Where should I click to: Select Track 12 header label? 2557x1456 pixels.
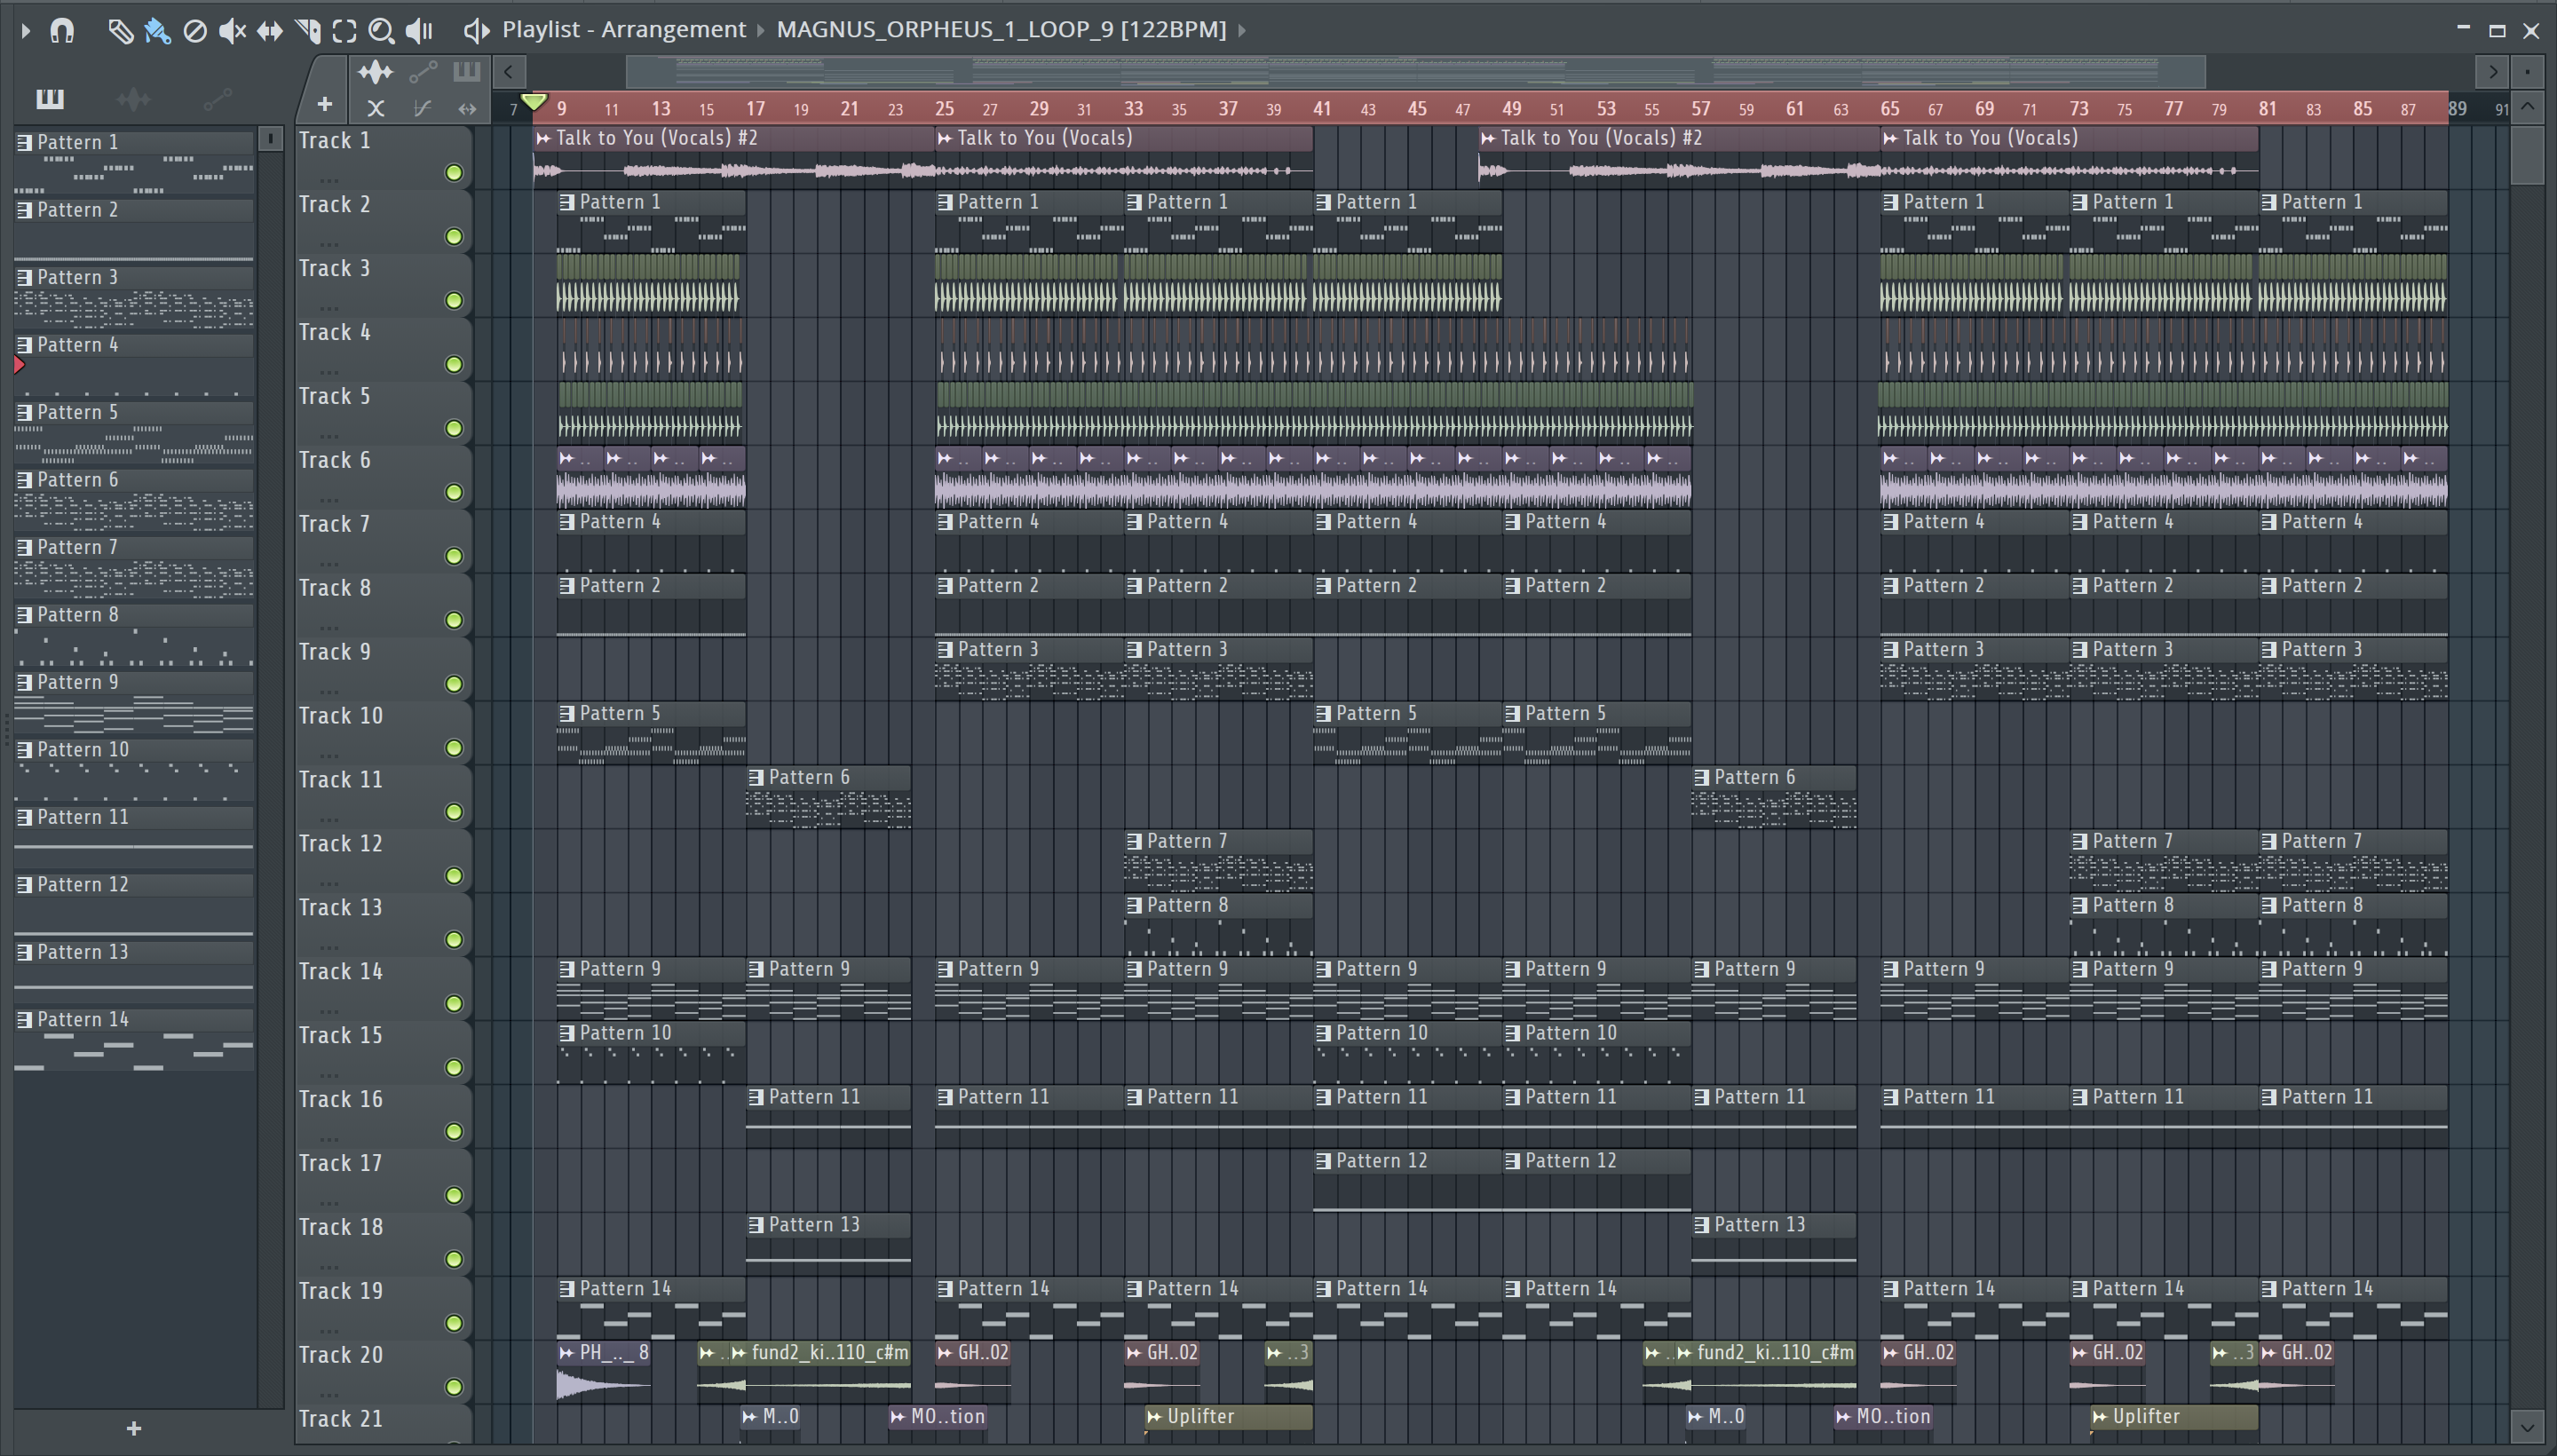pos(341,844)
